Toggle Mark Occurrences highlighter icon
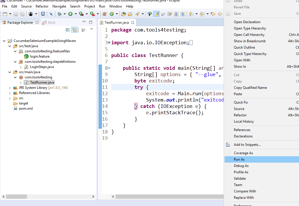Viewport: 299px width, 206px height. 156,14
